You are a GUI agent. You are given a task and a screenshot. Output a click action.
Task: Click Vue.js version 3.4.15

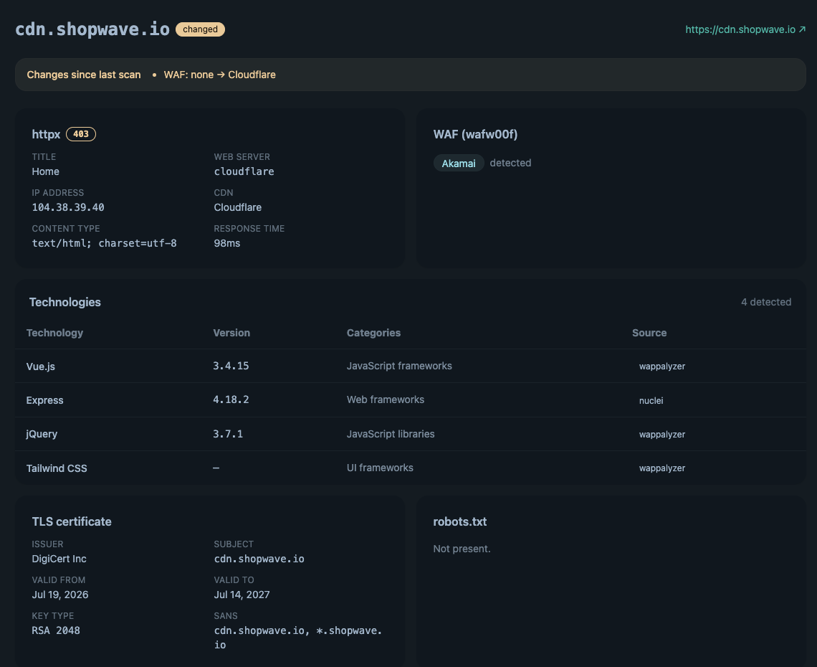point(231,366)
